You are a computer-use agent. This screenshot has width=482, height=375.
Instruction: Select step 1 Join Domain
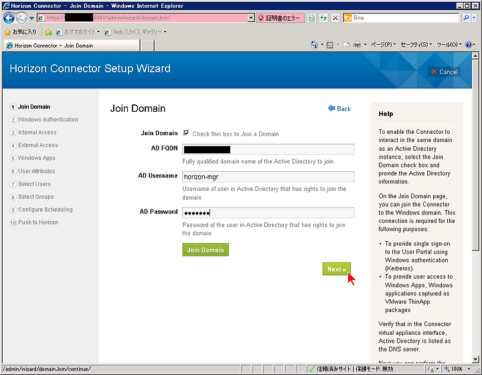[x=30, y=107]
